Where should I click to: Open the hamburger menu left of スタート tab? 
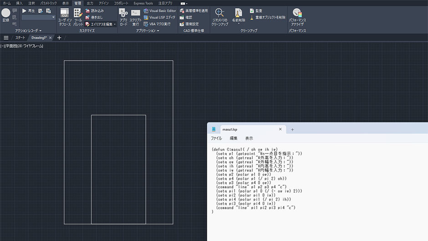tap(6, 38)
